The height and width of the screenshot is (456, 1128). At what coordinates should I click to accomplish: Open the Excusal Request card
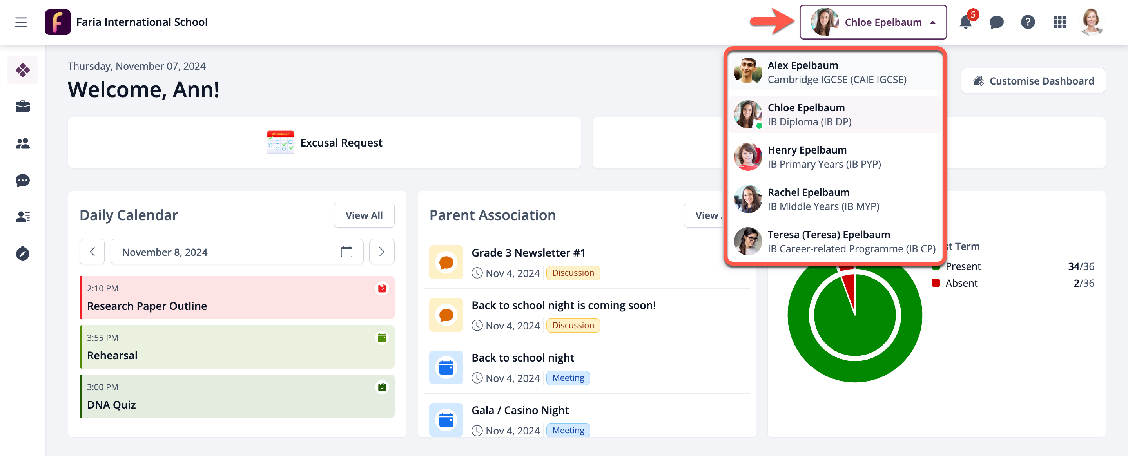pyautogui.click(x=325, y=143)
